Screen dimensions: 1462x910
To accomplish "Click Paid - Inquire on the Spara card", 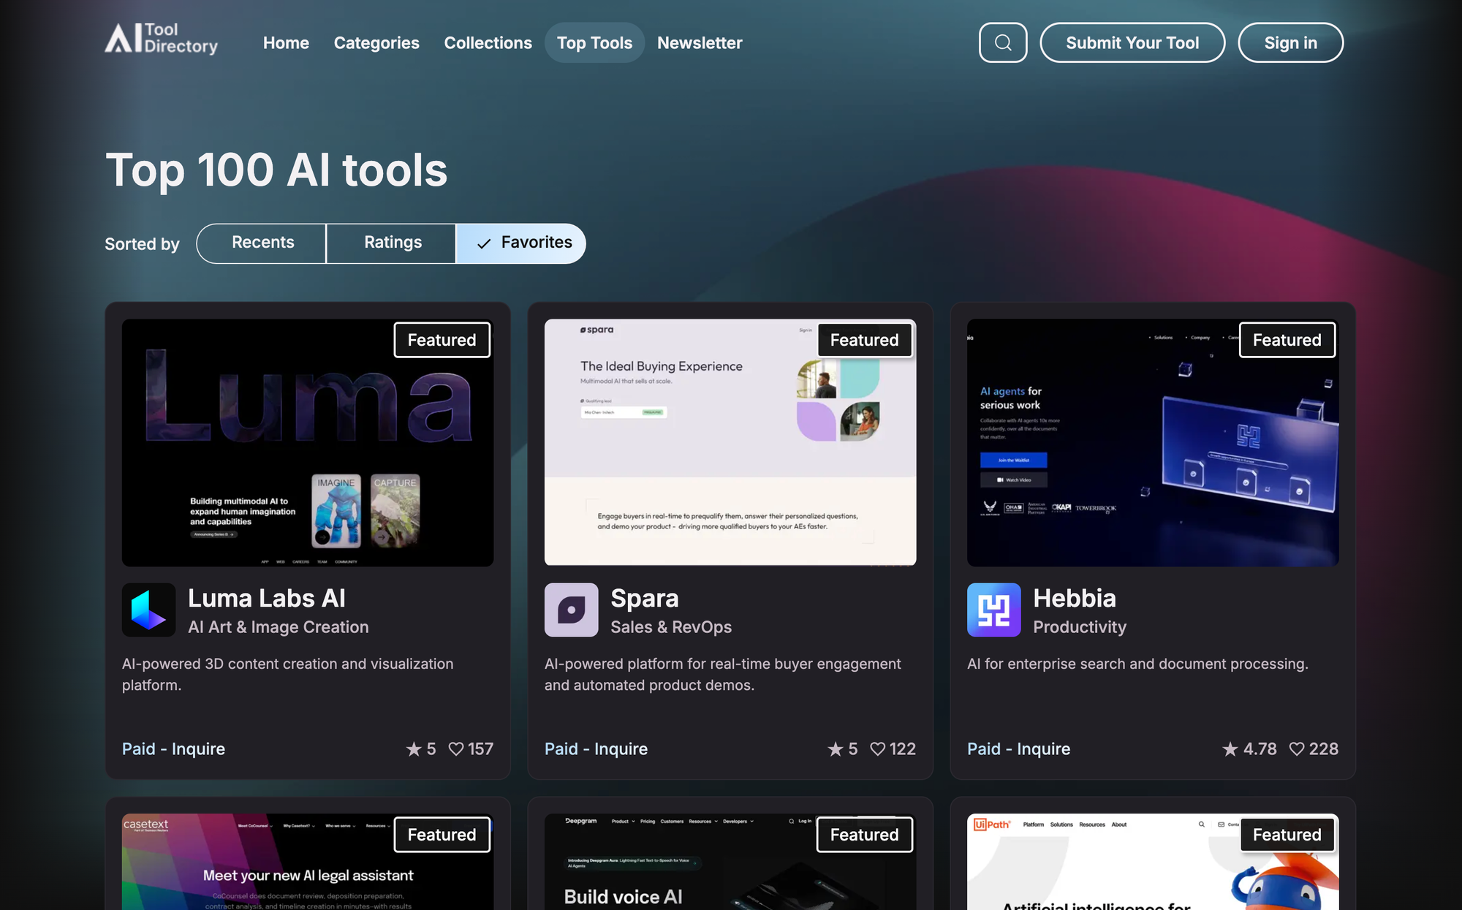I will [596, 749].
